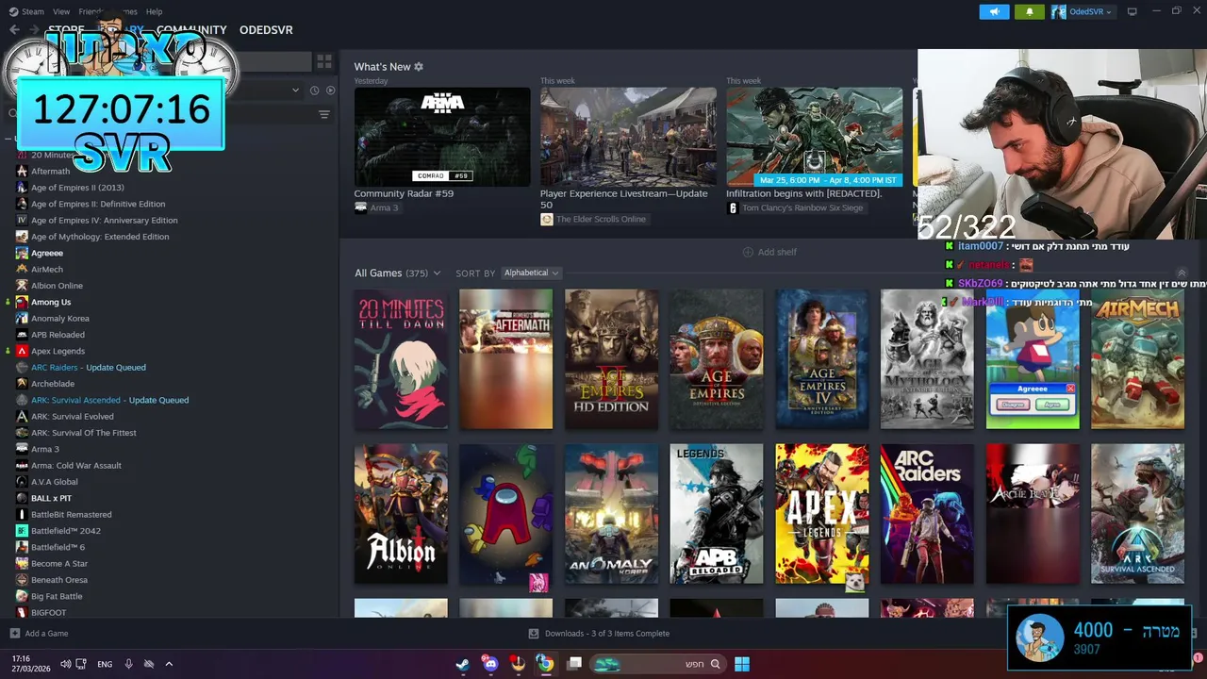Open the ARK Survival Ascended cover
1207x679 pixels.
pos(1138,514)
